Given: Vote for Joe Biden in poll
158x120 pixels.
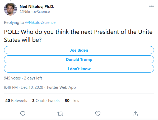Looking at the screenshot, I should 79,50.
